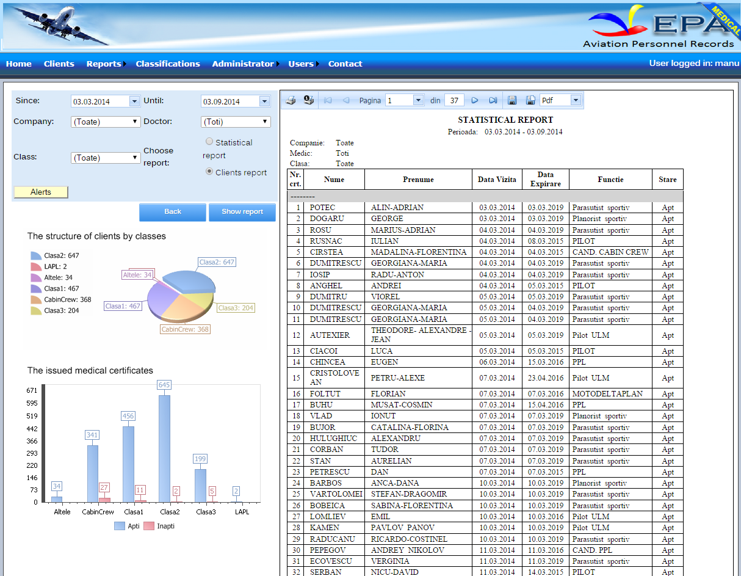Click the Alerts button
Viewport: 741px width, 576px height.
coord(41,192)
